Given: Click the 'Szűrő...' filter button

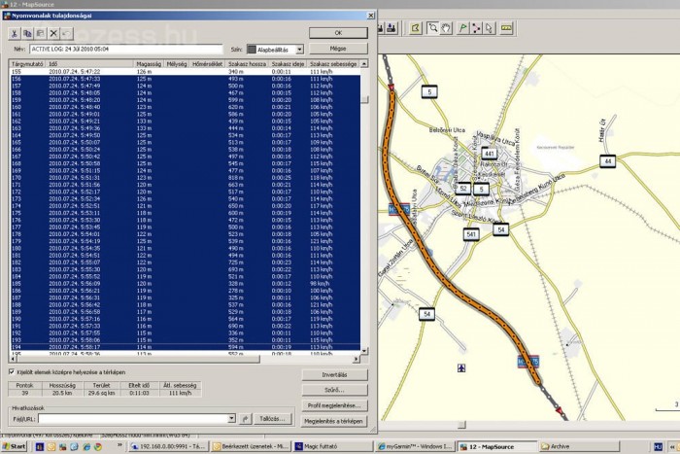Looking at the screenshot, I should pos(336,389).
